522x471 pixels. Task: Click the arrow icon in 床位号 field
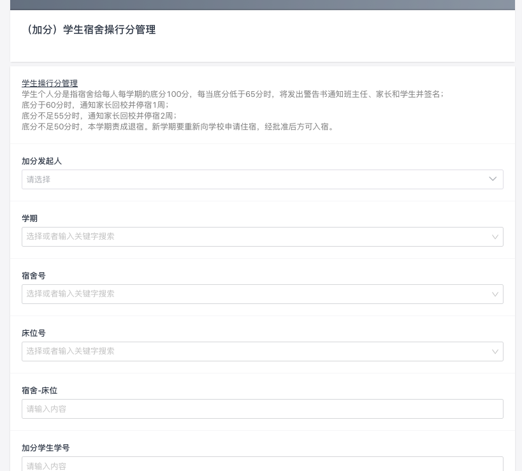pyautogui.click(x=495, y=351)
